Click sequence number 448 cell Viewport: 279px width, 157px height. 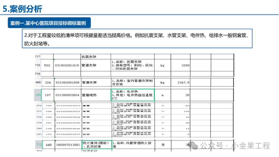click(49, 145)
